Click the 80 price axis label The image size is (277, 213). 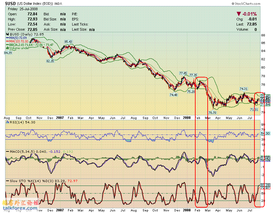(x=263, y=67)
